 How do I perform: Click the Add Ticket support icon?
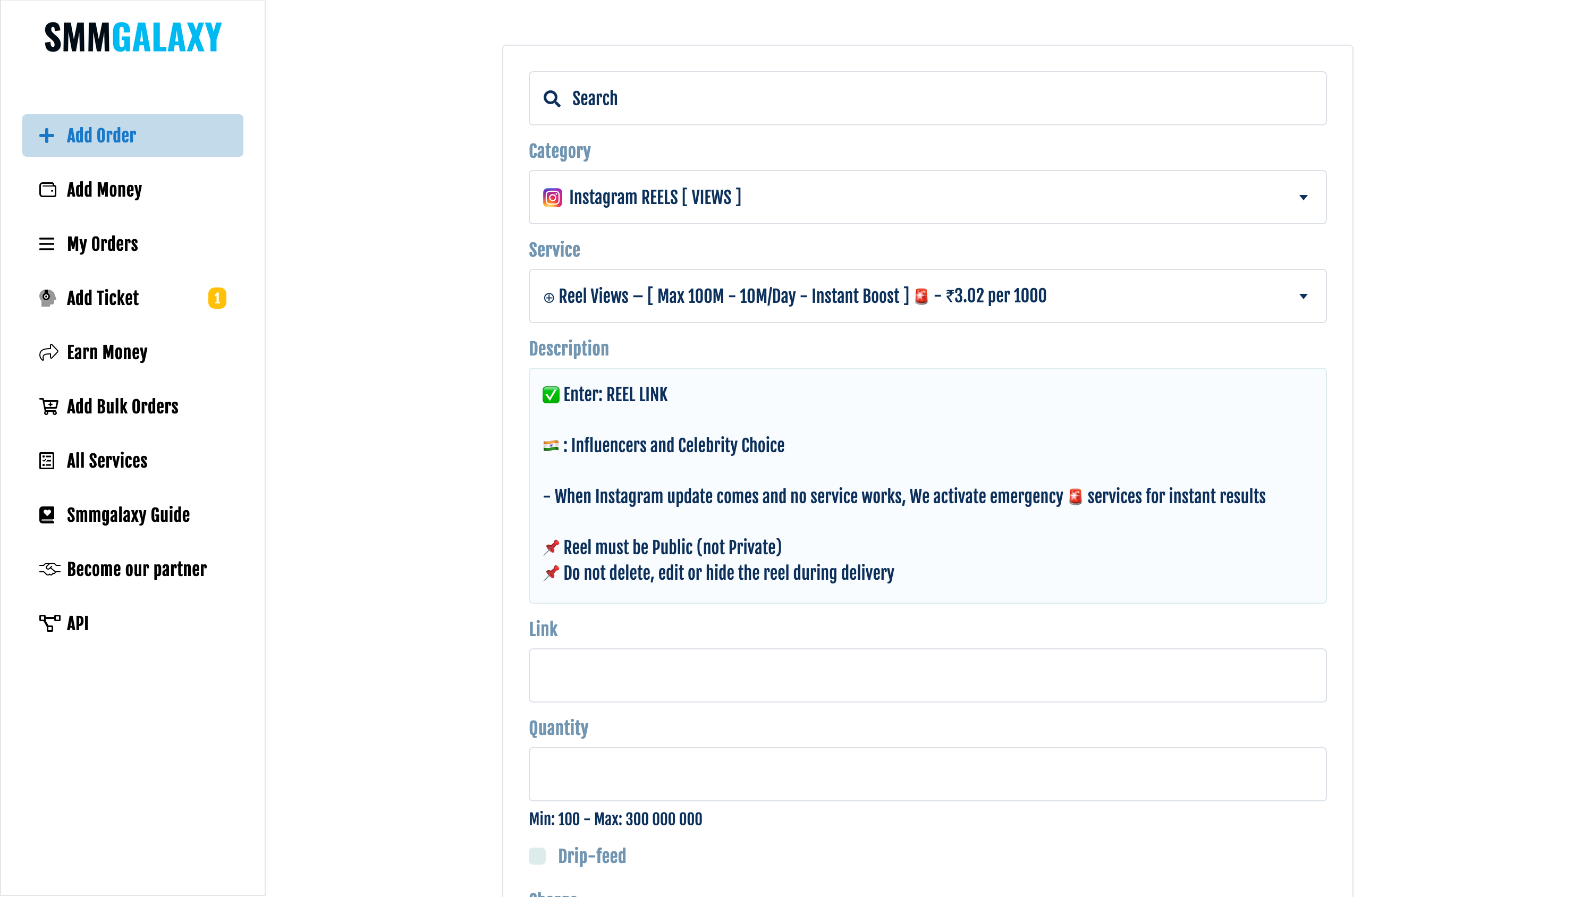click(47, 298)
